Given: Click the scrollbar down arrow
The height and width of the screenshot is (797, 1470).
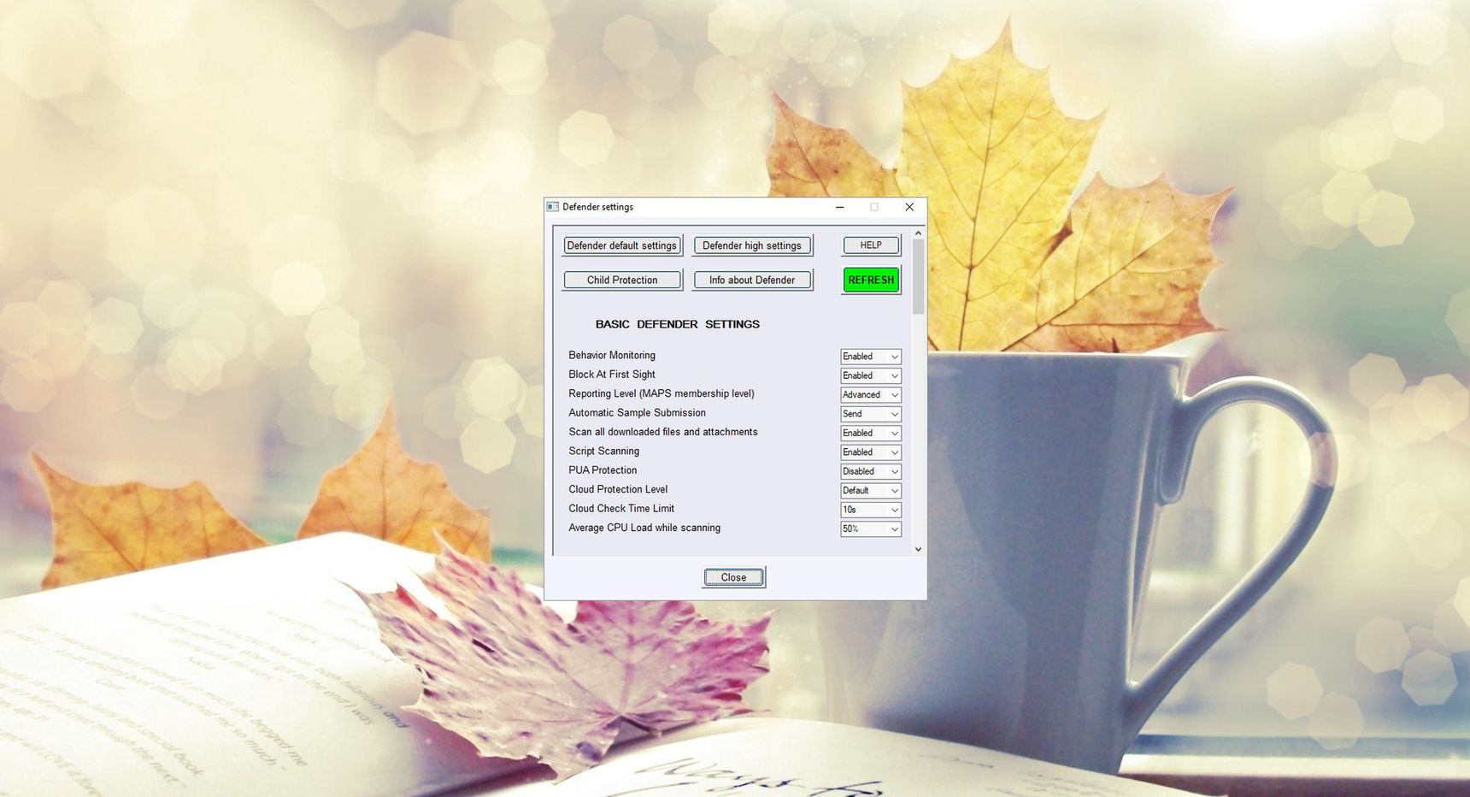Looking at the screenshot, I should pos(918,549).
